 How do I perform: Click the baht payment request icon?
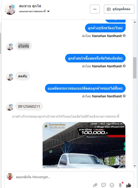coord(120,185)
